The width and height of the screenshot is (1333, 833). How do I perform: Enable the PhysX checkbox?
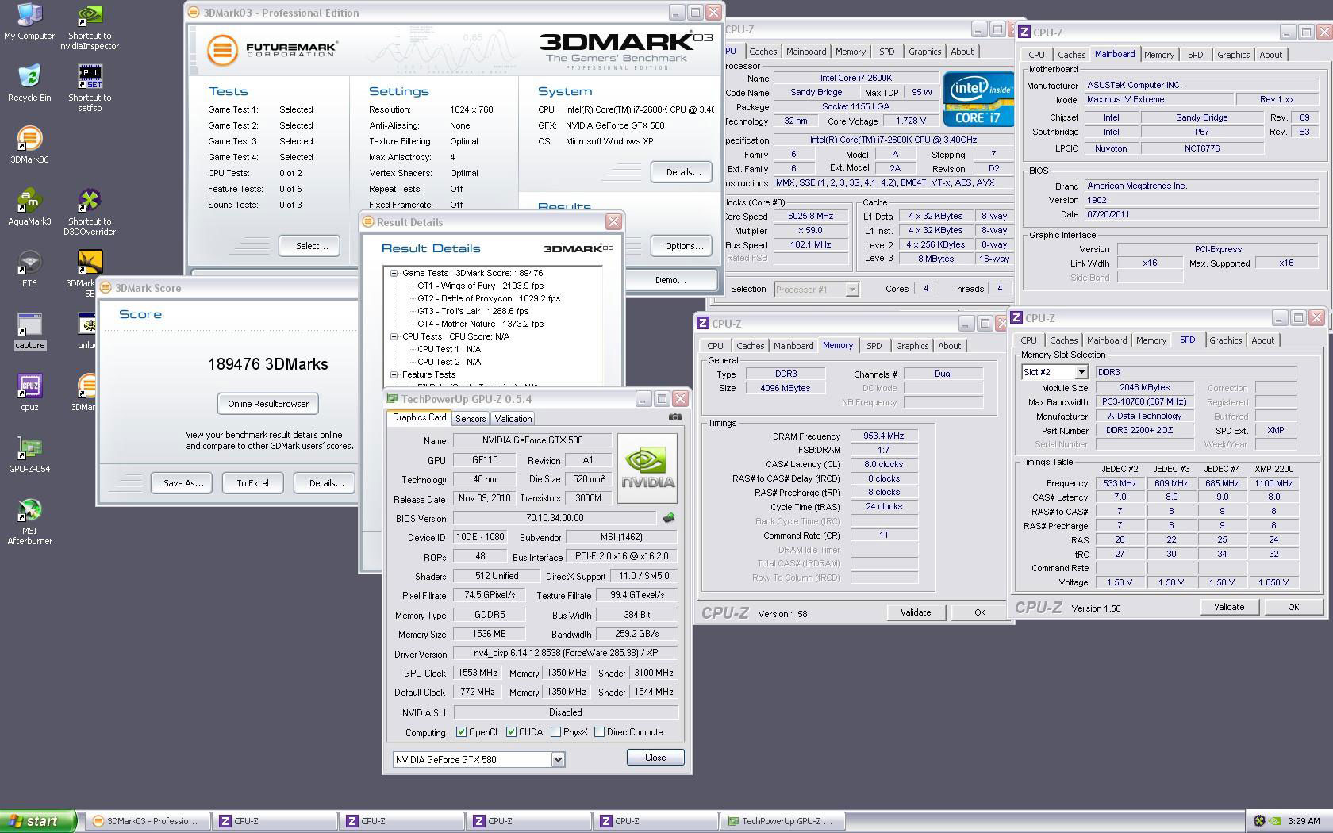click(555, 732)
